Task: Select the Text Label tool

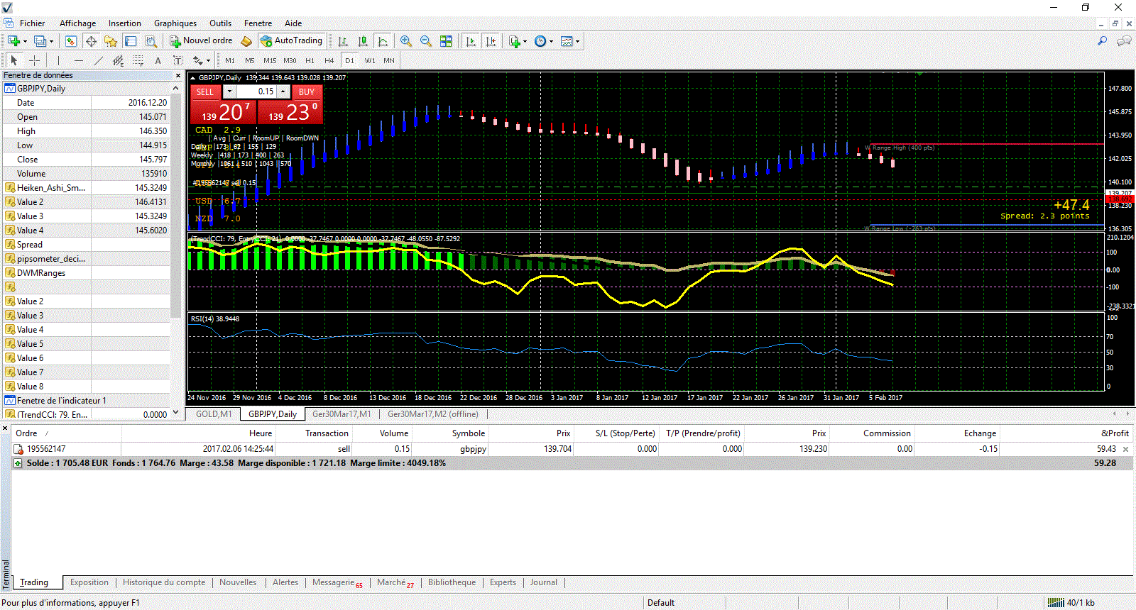Action: click(177, 60)
